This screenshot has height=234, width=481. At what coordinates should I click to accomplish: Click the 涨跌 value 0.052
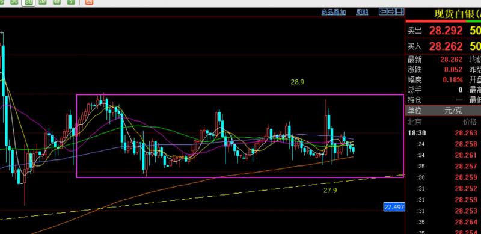click(x=453, y=70)
